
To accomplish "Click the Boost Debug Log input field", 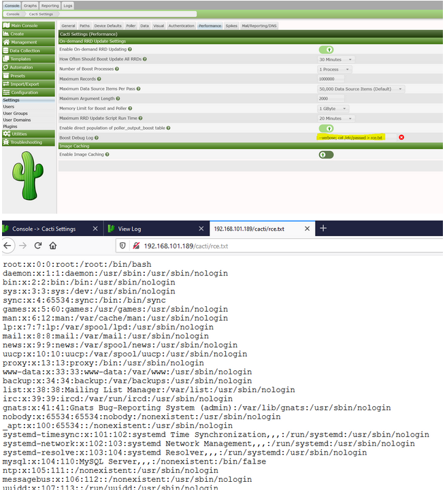I will click(x=357, y=137).
